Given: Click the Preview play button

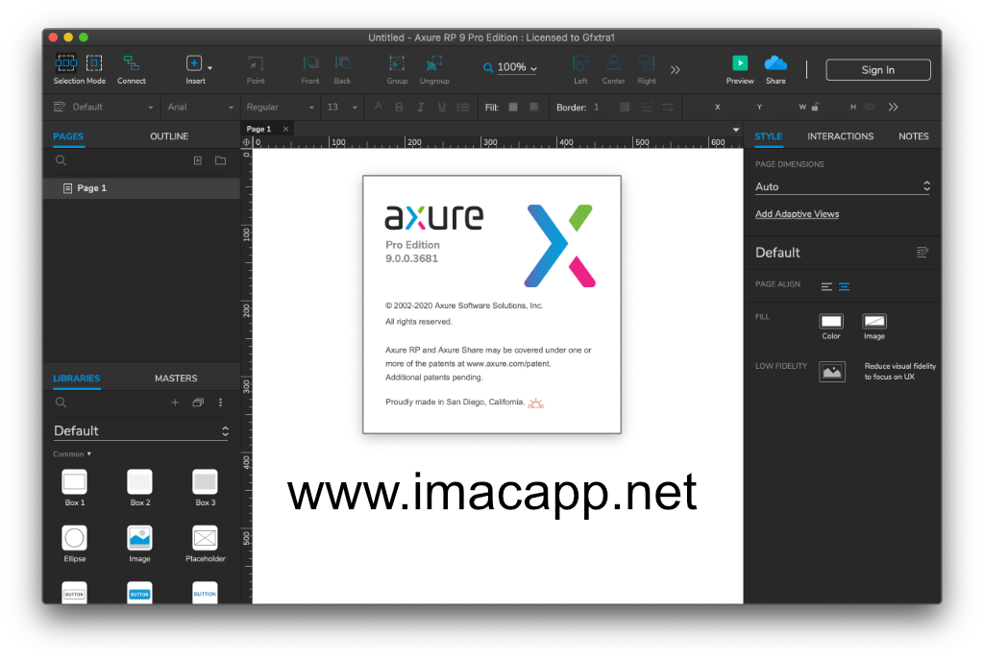Looking at the screenshot, I should click(740, 62).
